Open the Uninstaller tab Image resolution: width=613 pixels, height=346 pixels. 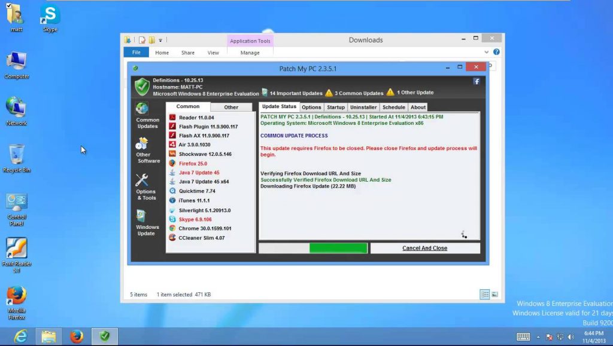(x=363, y=108)
